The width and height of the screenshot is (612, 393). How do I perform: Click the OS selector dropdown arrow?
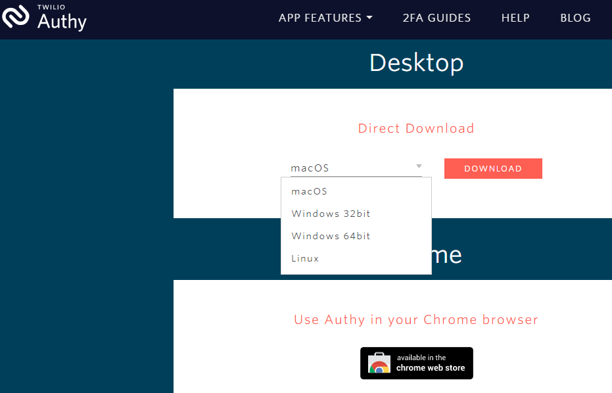tap(419, 166)
